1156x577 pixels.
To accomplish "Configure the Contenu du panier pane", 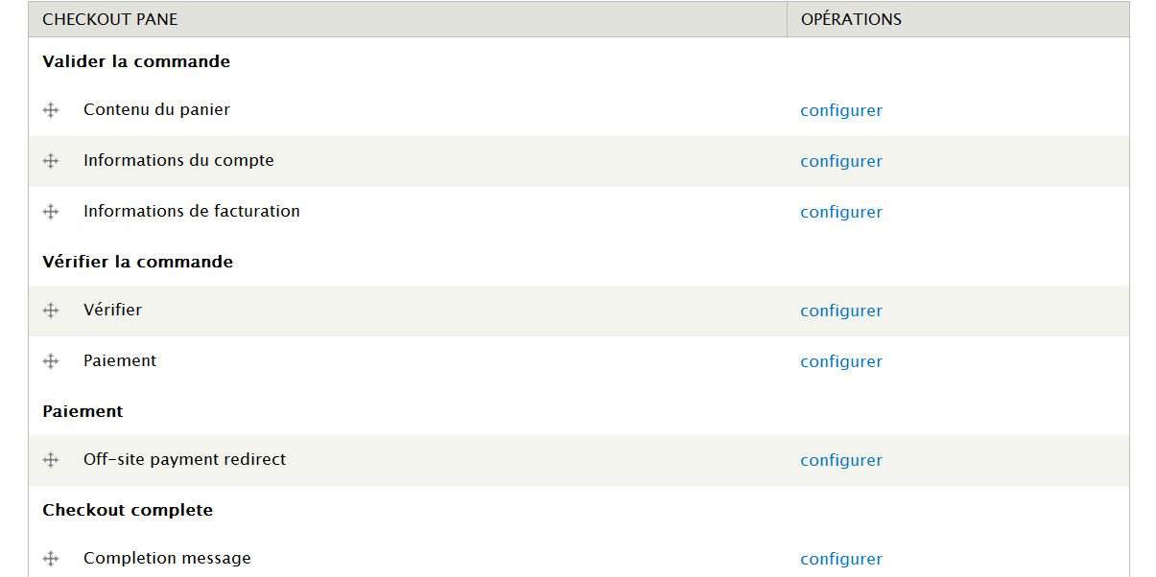I will (840, 110).
